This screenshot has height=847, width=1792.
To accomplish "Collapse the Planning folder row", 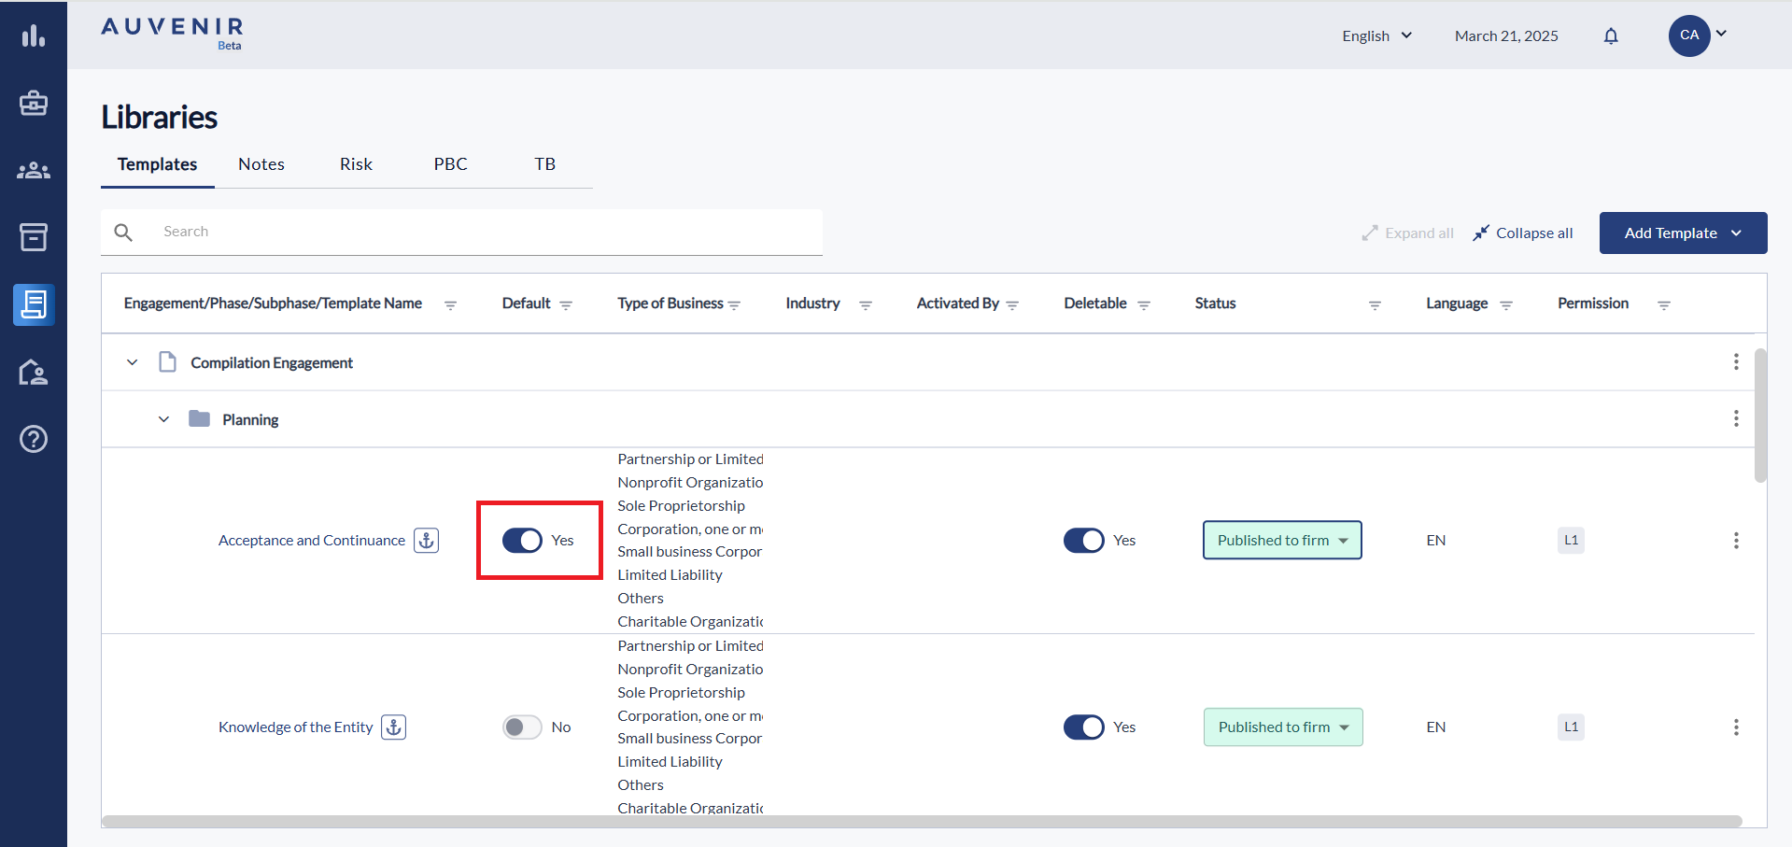I will (x=164, y=419).
